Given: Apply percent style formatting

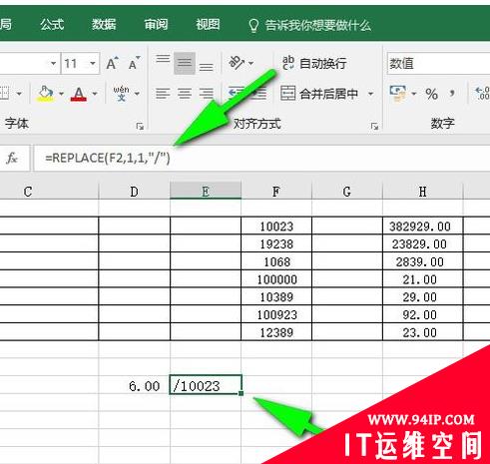Looking at the screenshot, I should pos(431,94).
